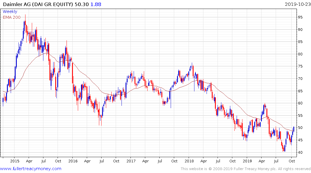
Task: Click the 60 price axis label
Action: (300, 103)
